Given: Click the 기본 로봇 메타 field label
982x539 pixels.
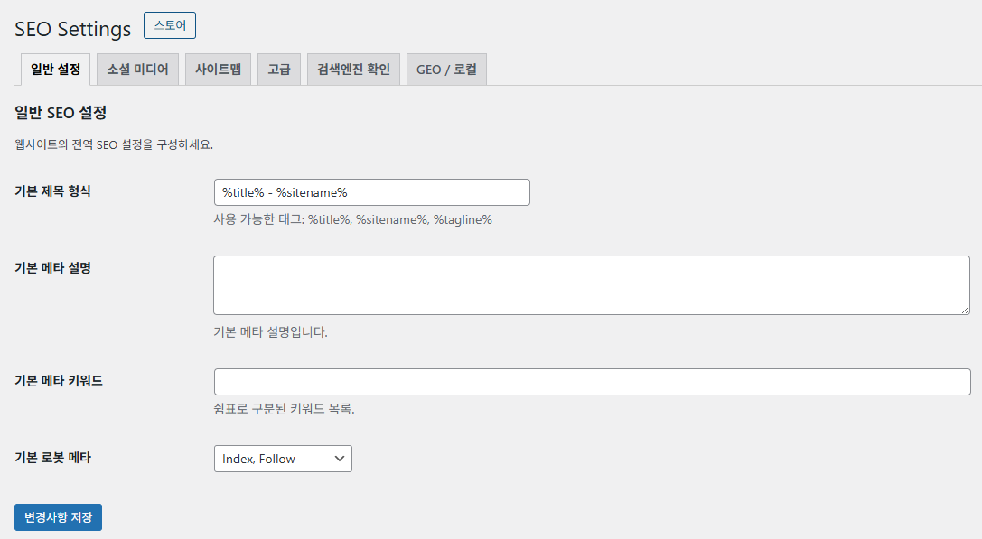Looking at the screenshot, I should tap(53, 458).
